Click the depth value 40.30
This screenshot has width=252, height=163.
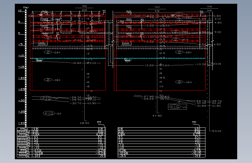click(217, 103)
